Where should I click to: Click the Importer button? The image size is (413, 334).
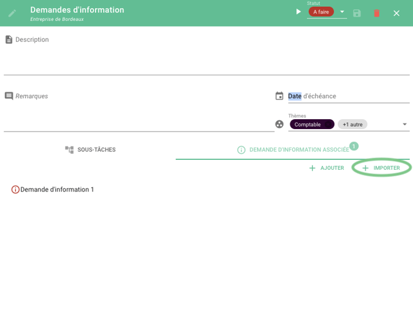(381, 168)
